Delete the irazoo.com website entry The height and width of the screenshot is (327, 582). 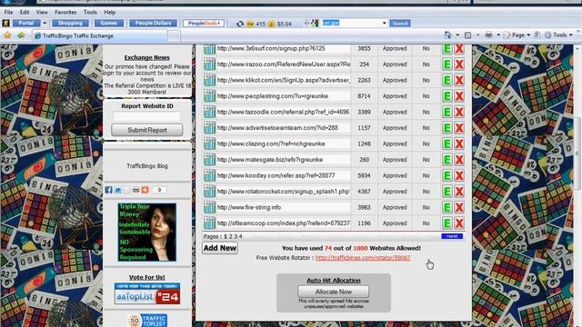coord(459,64)
